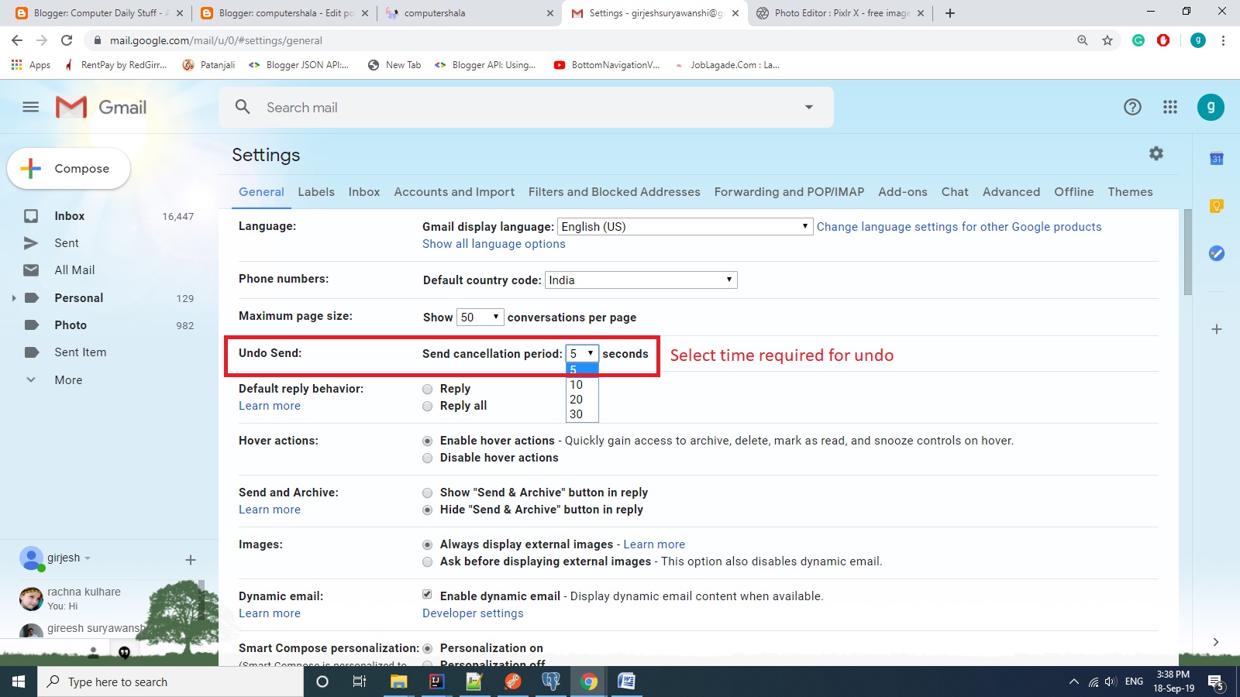Select Reply all default behavior

point(427,406)
